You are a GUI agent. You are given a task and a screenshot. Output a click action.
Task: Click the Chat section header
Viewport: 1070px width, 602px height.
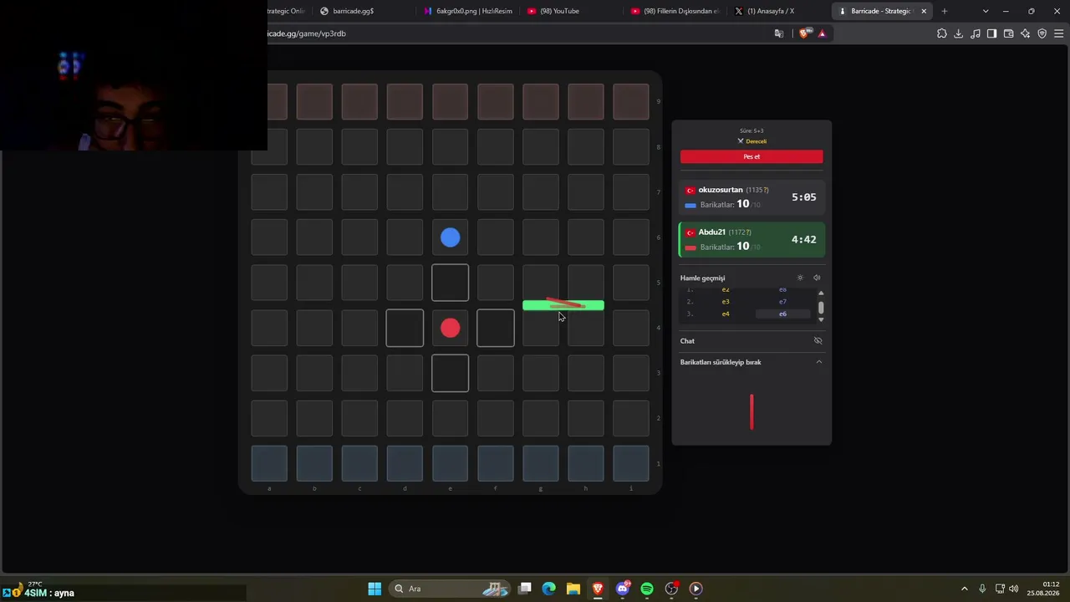tap(752, 340)
